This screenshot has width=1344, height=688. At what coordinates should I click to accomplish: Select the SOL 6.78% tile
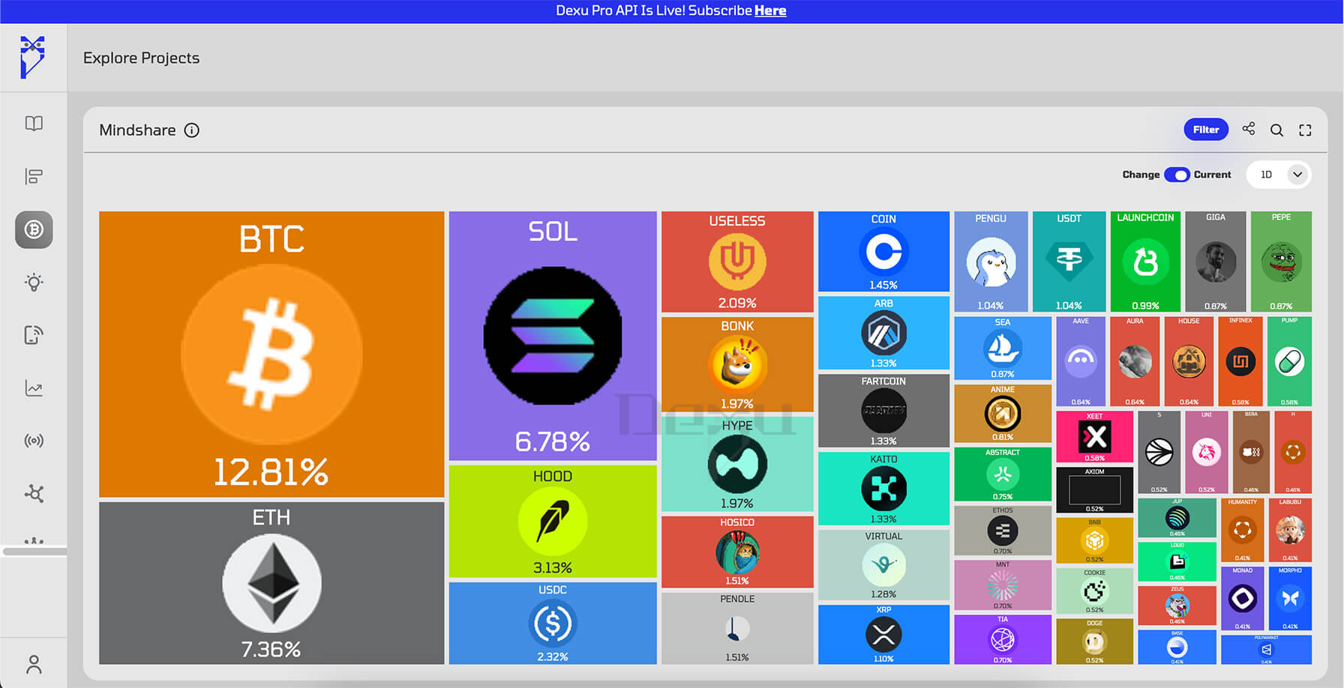(x=553, y=336)
